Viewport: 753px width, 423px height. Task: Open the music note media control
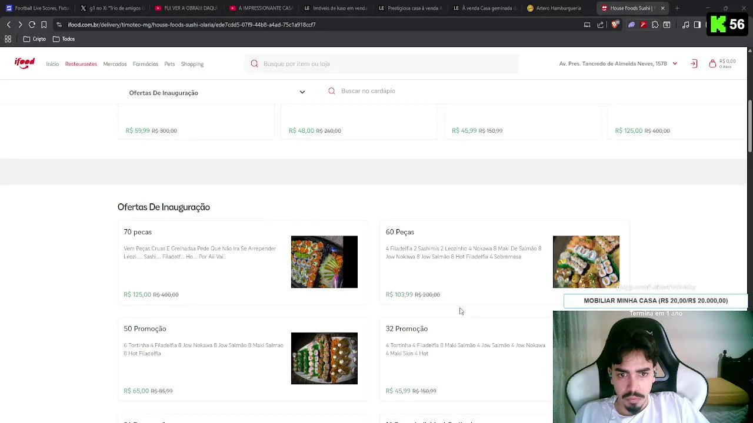point(686,25)
